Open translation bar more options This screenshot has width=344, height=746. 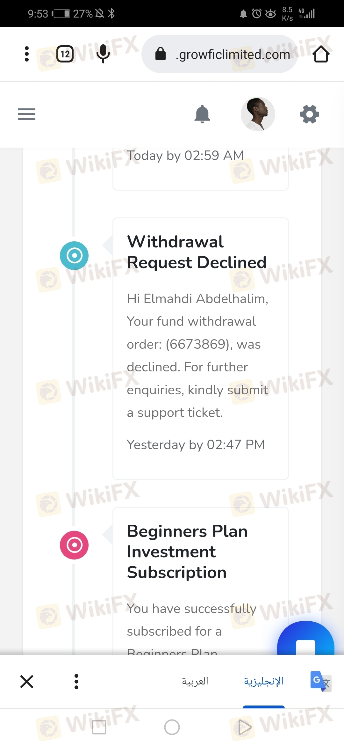pyautogui.click(x=76, y=682)
